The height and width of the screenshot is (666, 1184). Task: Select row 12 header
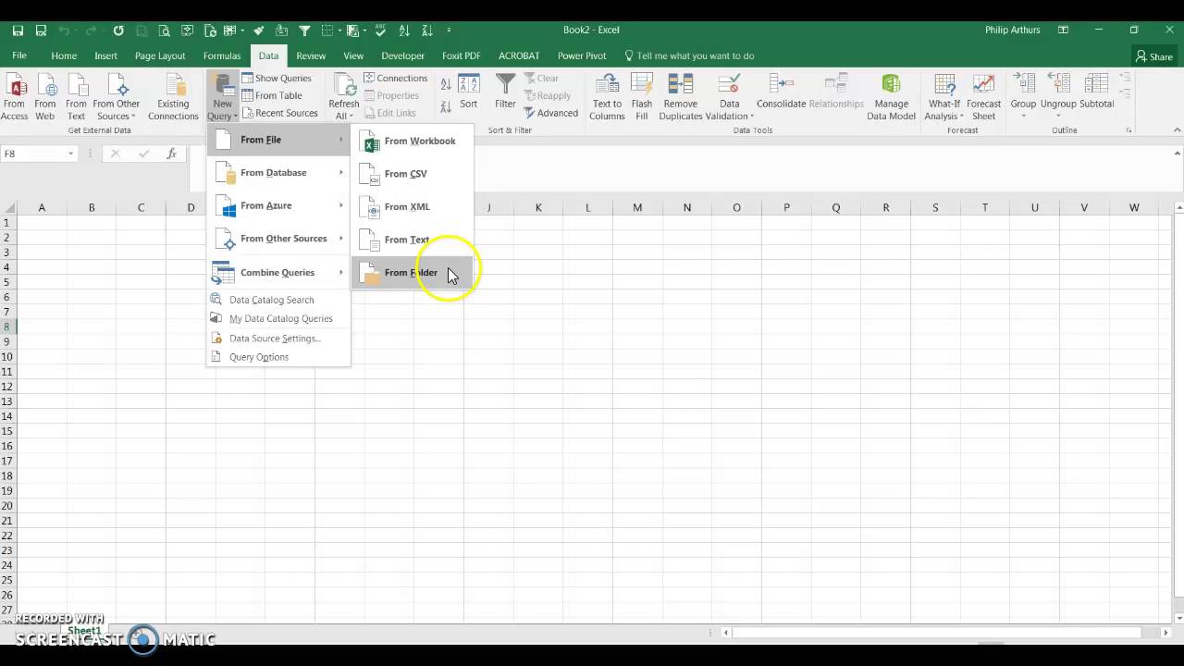[6, 386]
